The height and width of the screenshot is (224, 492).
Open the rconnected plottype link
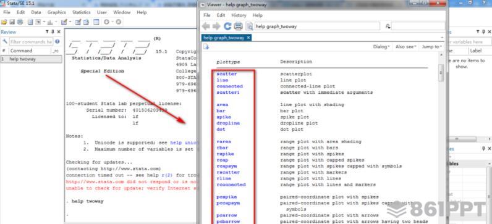click(x=231, y=185)
